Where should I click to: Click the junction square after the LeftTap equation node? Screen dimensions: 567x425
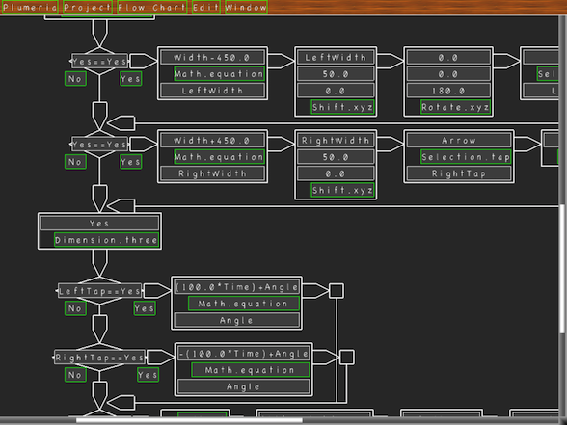(337, 291)
